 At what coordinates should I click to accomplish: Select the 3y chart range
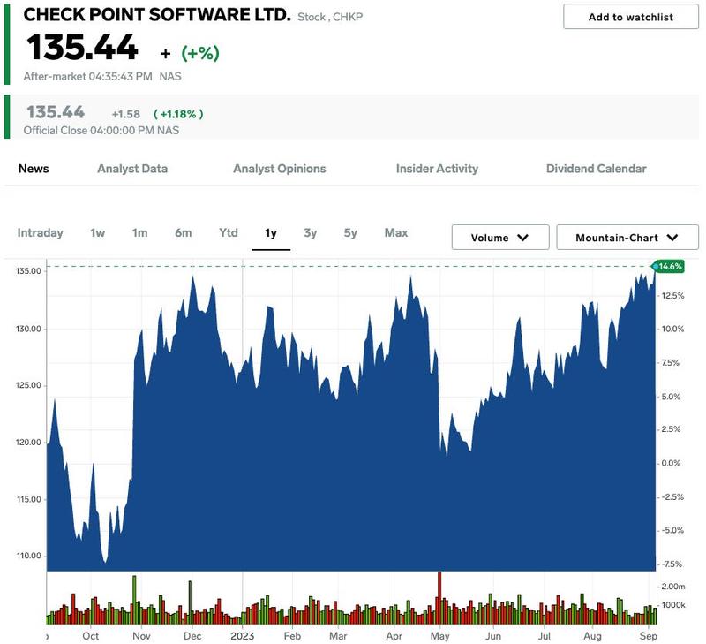pos(311,232)
